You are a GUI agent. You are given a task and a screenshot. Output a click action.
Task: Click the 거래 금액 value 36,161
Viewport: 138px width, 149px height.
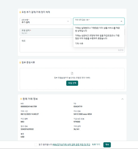click(x=76, y=129)
